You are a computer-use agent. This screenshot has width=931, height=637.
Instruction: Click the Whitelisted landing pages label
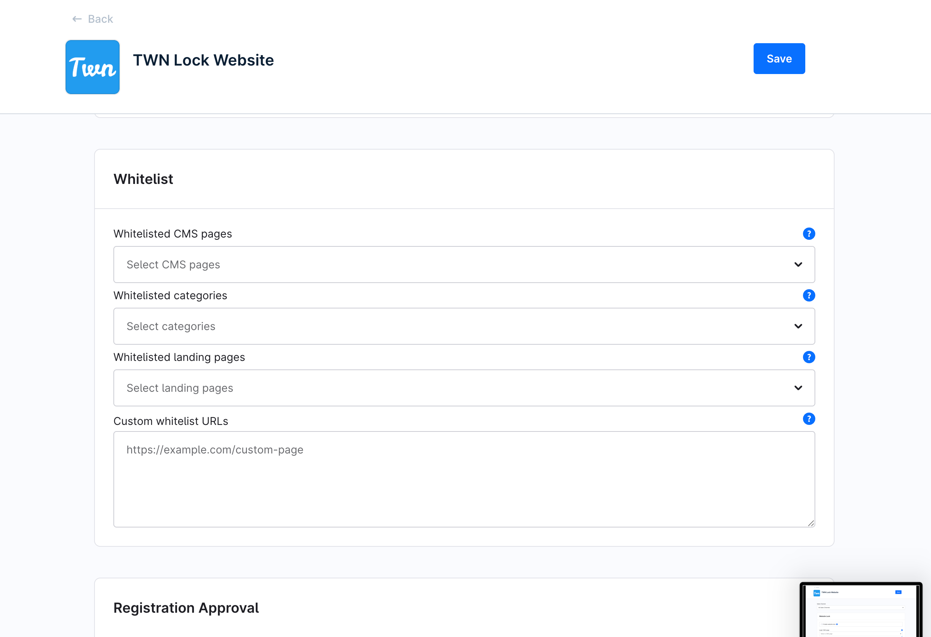pyautogui.click(x=179, y=357)
